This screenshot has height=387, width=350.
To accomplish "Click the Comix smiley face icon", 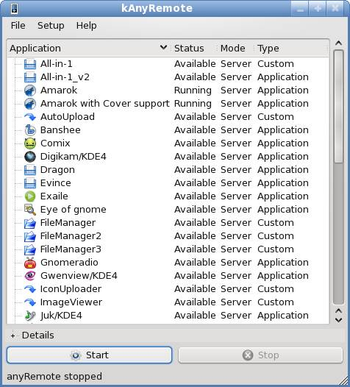I will 30,143.
